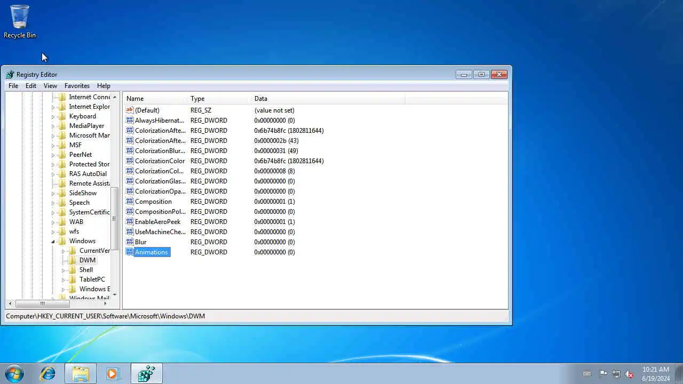The width and height of the screenshot is (683, 384).
Task: Click the Registry Editor title bar icon
Action: coord(10,75)
